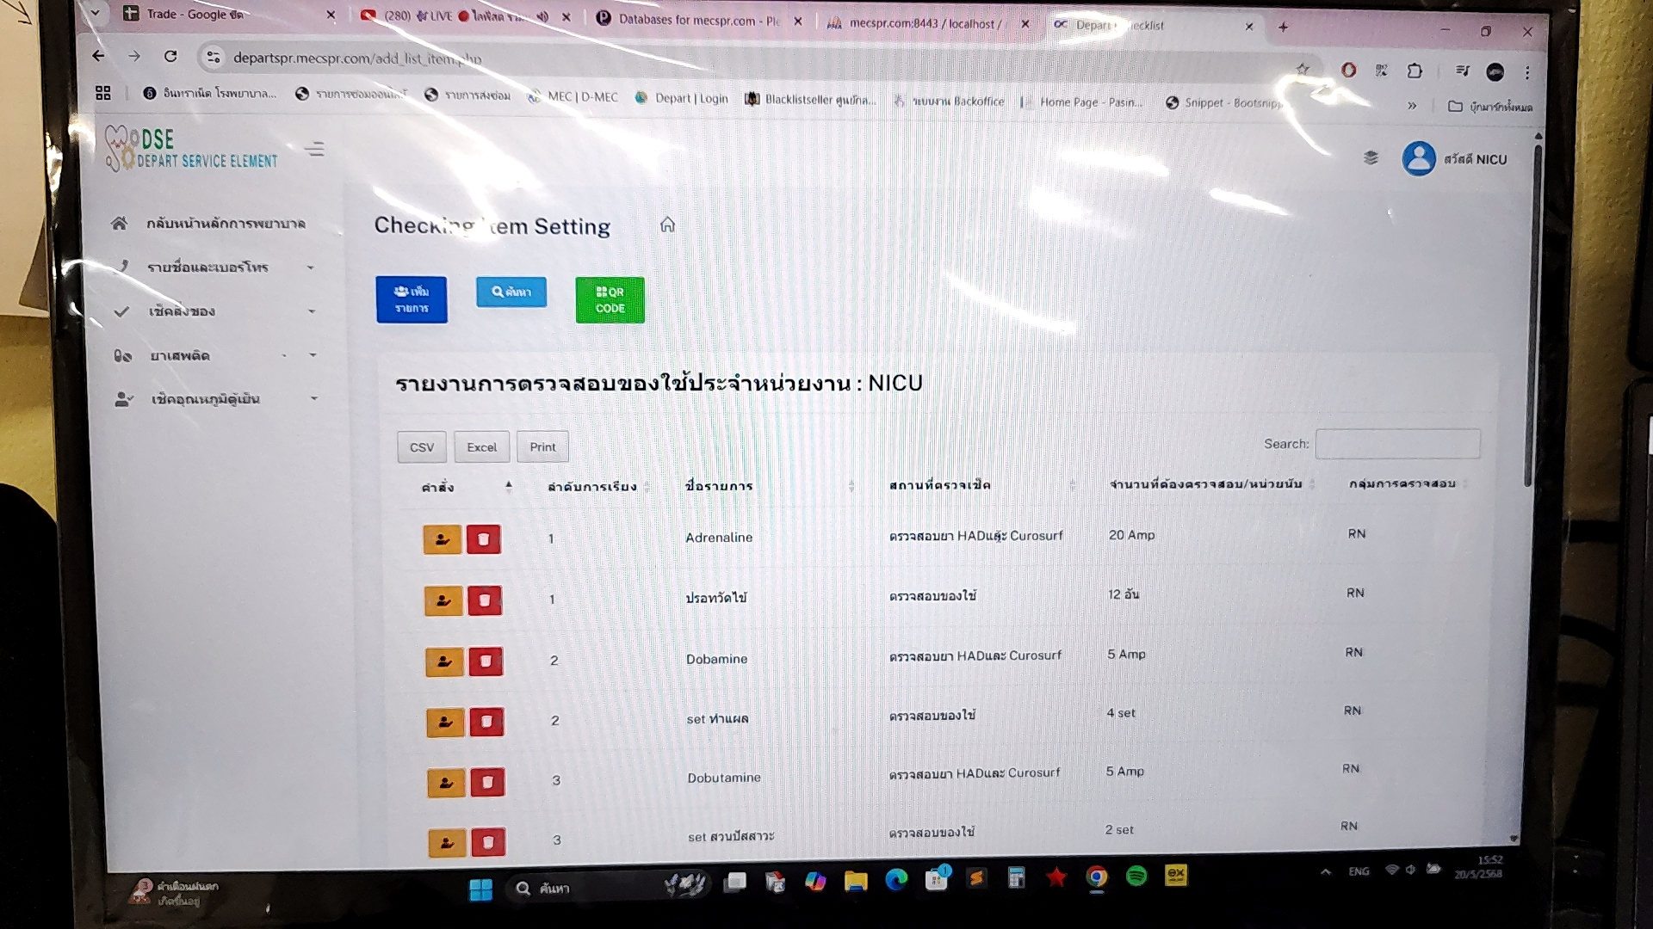Click the delete icon for the Dobutamine row
This screenshot has height=929, width=1653.
(x=487, y=782)
